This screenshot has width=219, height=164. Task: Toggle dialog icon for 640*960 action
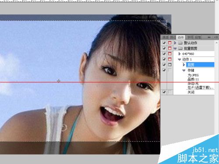(x=170, y=54)
